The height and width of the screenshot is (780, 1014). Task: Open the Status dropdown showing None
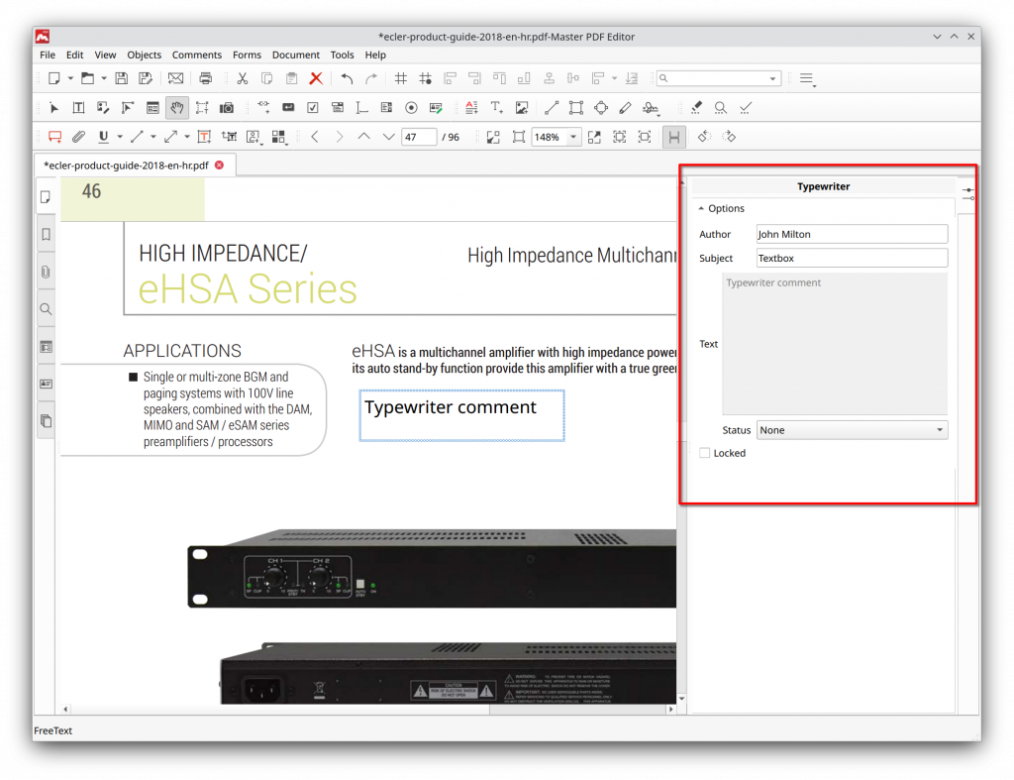click(x=852, y=429)
